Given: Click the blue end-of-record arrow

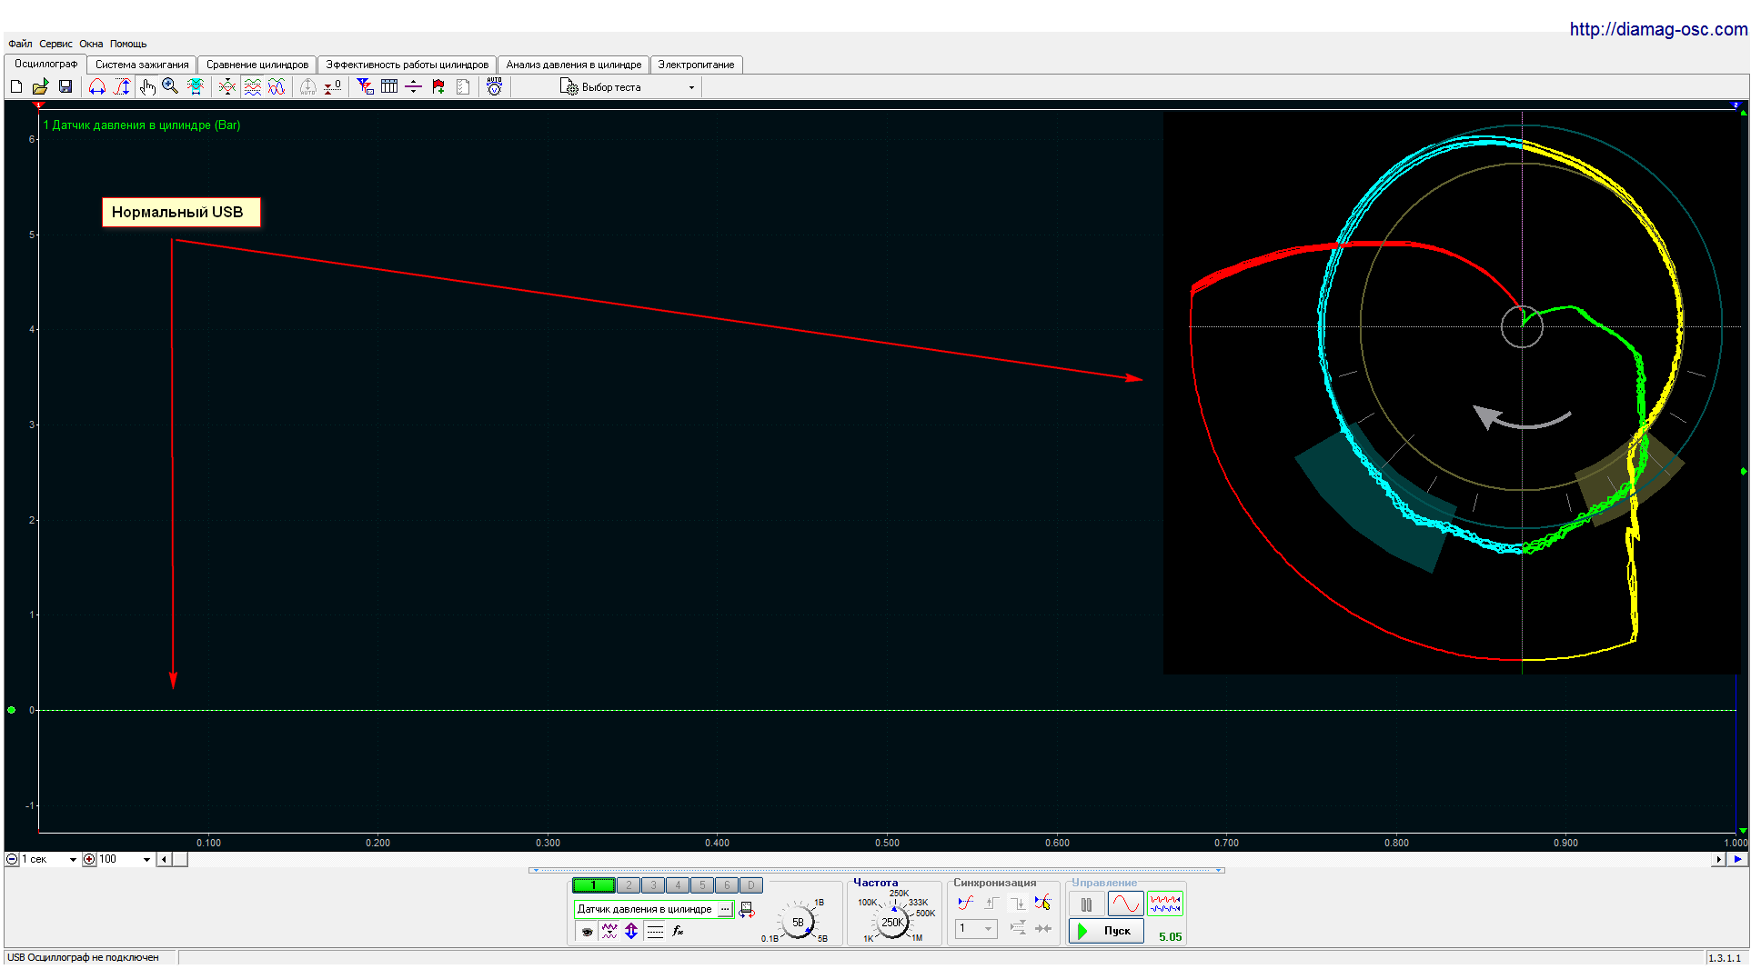Looking at the screenshot, I should point(1737,859).
